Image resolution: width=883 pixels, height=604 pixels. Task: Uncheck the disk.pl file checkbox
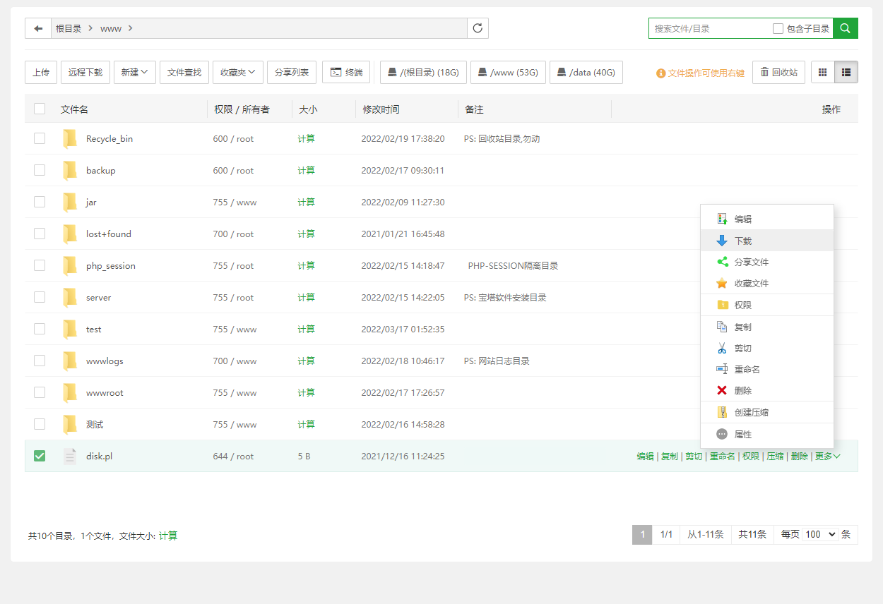click(x=40, y=456)
